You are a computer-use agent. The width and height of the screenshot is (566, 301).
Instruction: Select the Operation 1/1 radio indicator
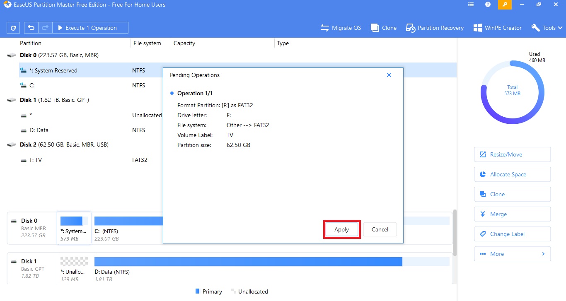[x=172, y=93]
